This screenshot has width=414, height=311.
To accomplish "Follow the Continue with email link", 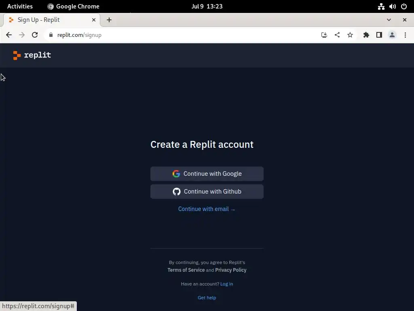I will [207, 209].
